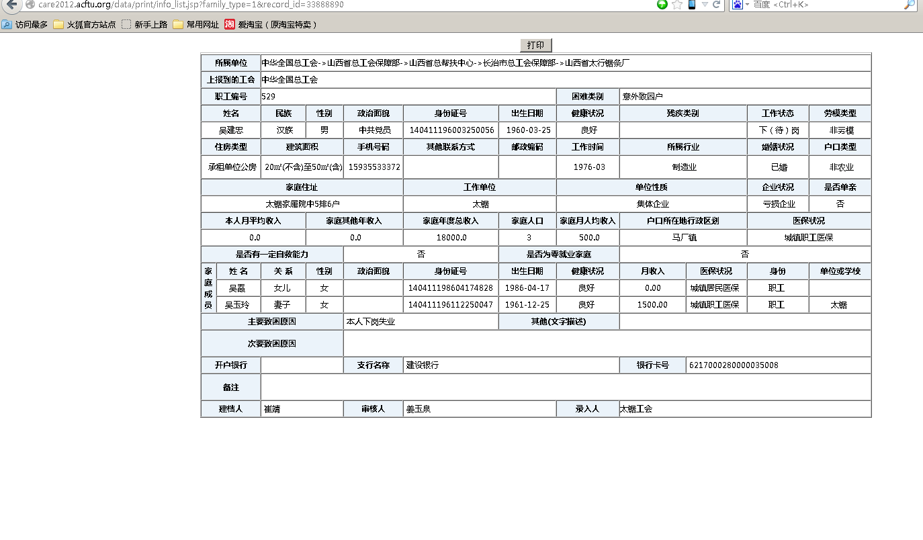
Task: Click the work start date 1976-03
Action: (588, 167)
